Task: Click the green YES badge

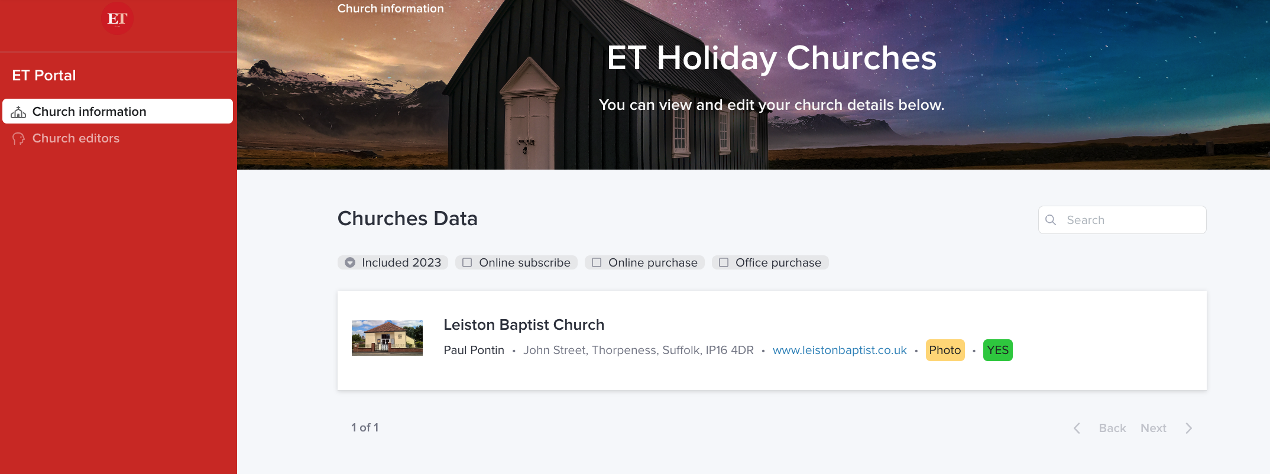Action: 997,350
